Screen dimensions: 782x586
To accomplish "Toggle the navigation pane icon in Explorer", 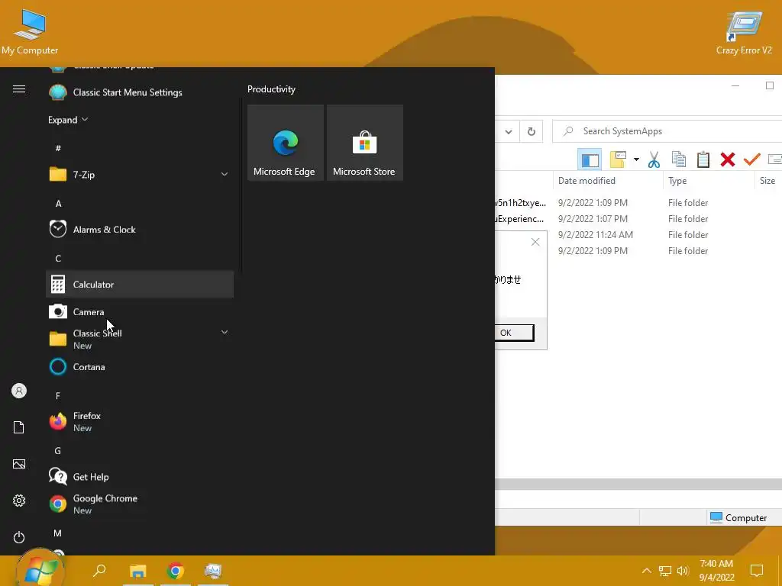I will [x=590, y=160].
